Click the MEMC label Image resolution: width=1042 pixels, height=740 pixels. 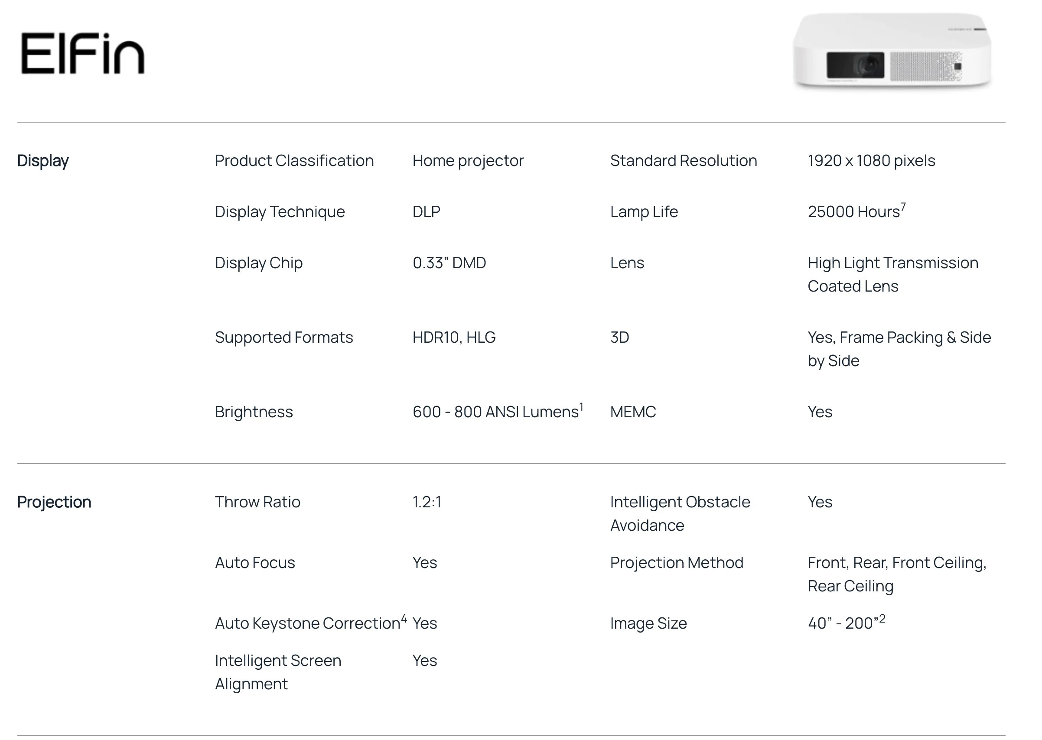tap(633, 412)
